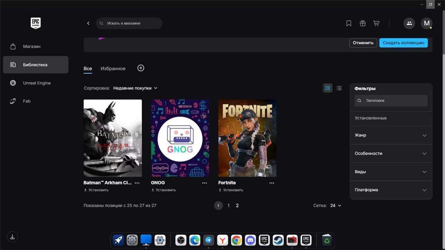
Task: Click the GNOG game title
Action: pos(158,183)
